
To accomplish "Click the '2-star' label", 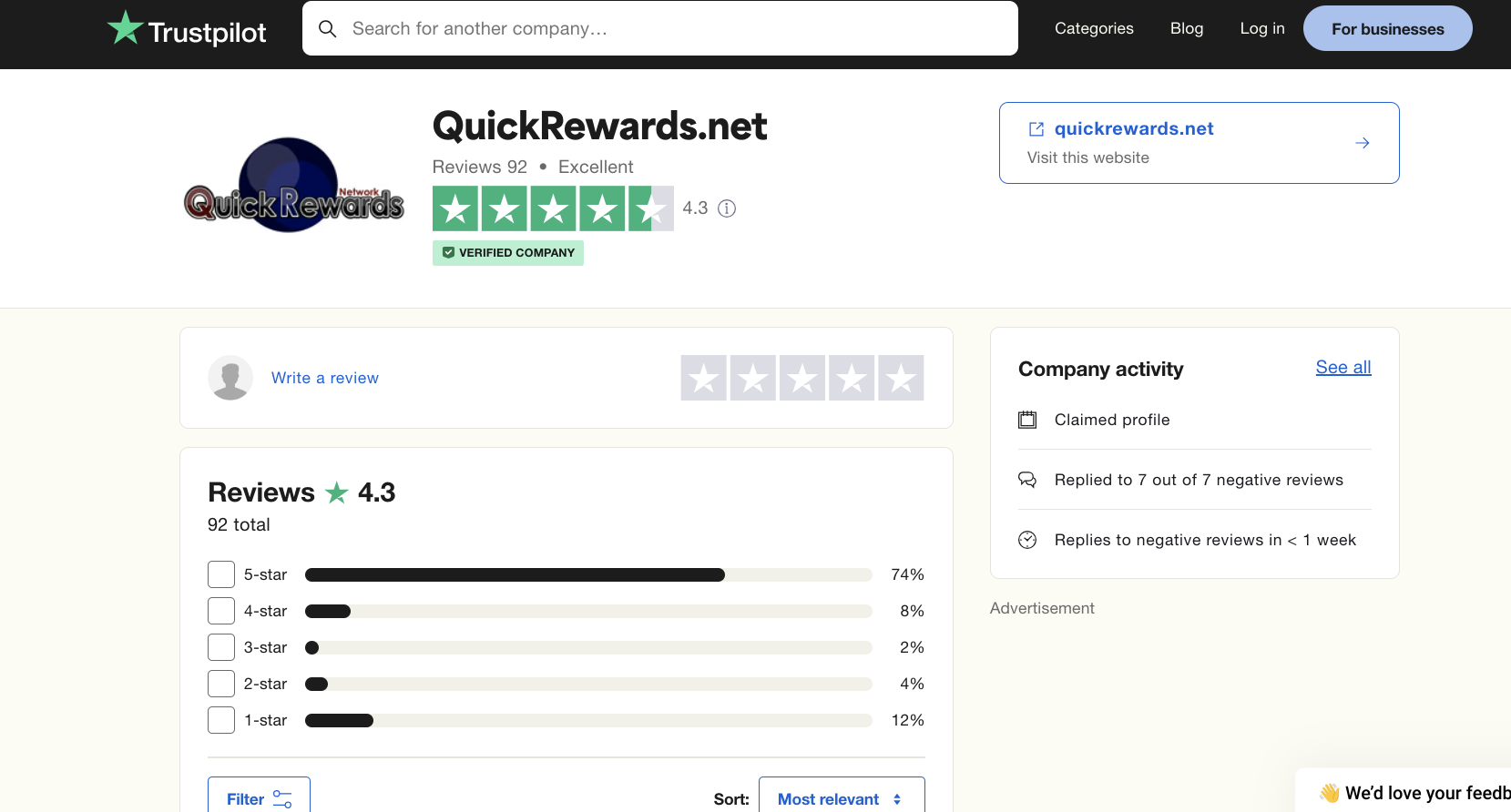I will click(265, 684).
